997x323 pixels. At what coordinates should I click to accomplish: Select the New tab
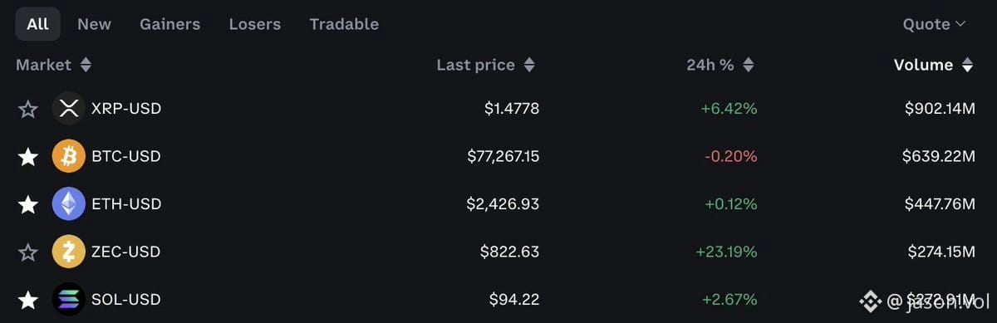[x=94, y=24]
